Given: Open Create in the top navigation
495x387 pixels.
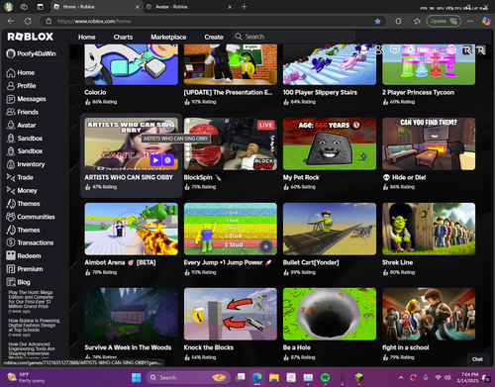Looking at the screenshot, I should pos(214,37).
